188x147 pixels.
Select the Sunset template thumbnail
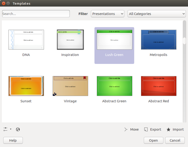click(x=26, y=86)
